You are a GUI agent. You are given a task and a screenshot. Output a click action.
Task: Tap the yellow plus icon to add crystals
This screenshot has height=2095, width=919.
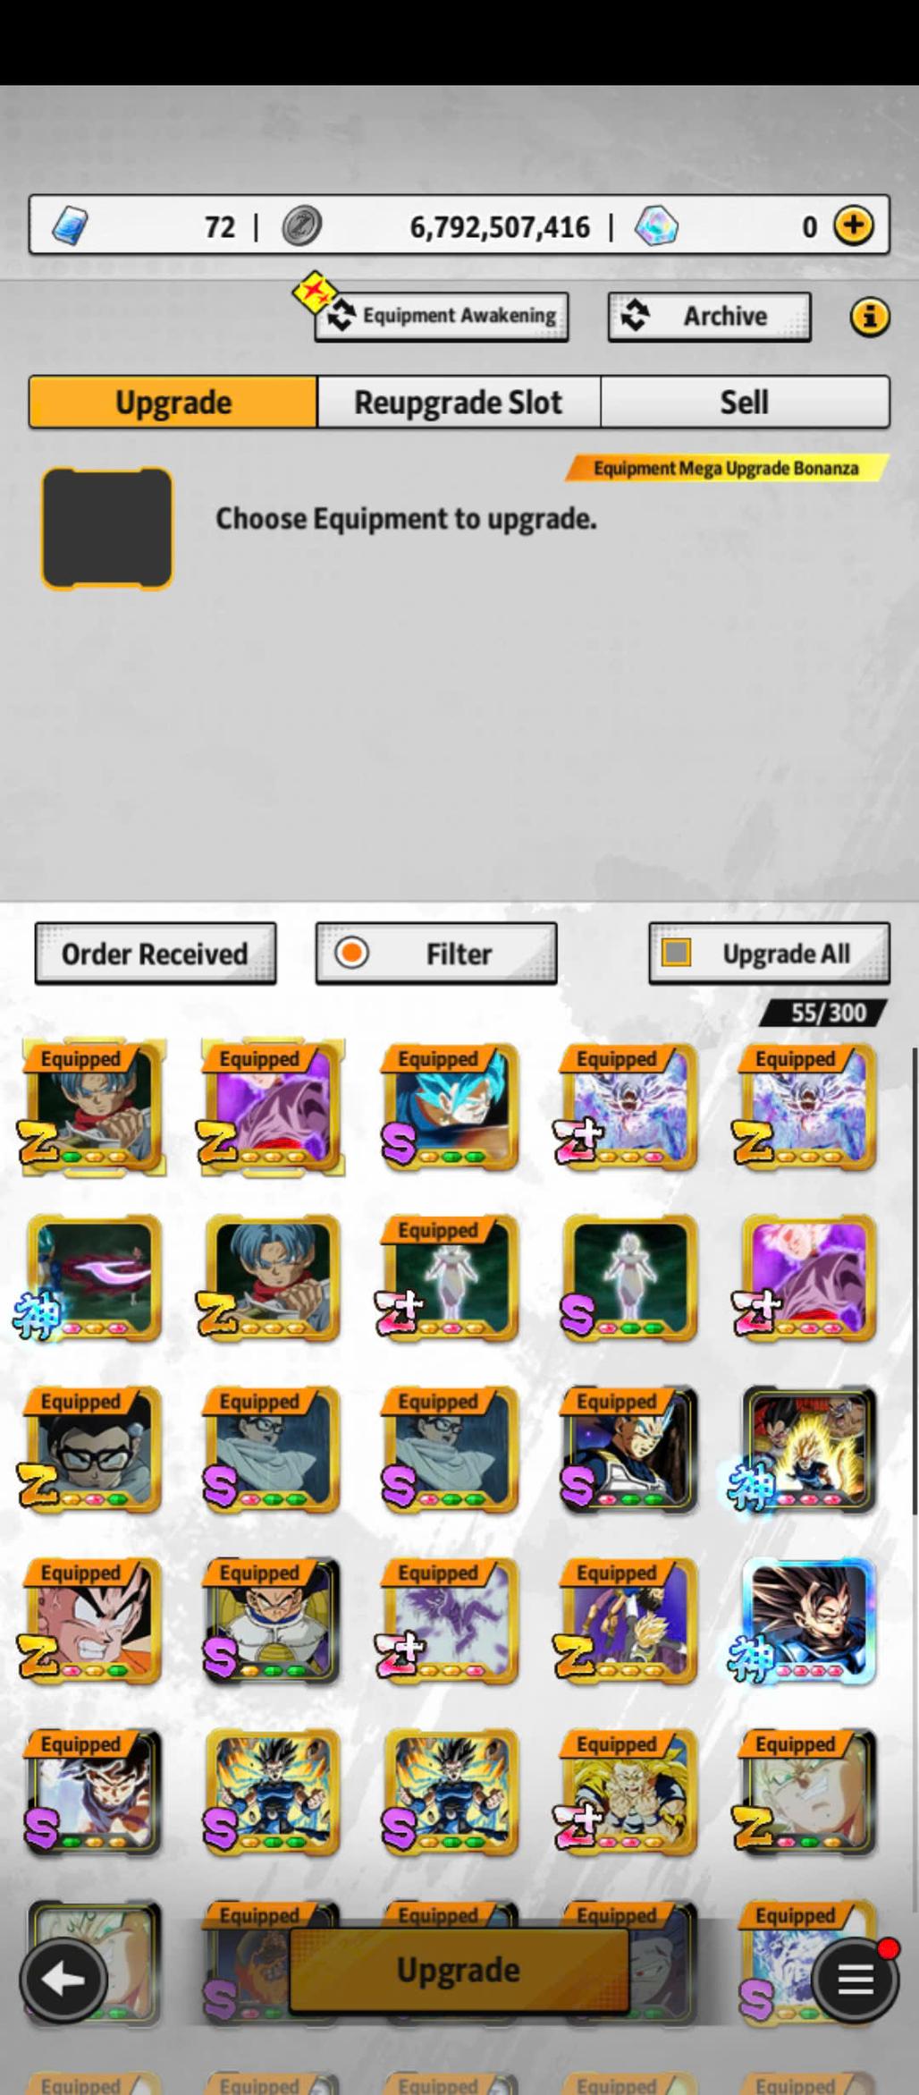click(x=854, y=225)
